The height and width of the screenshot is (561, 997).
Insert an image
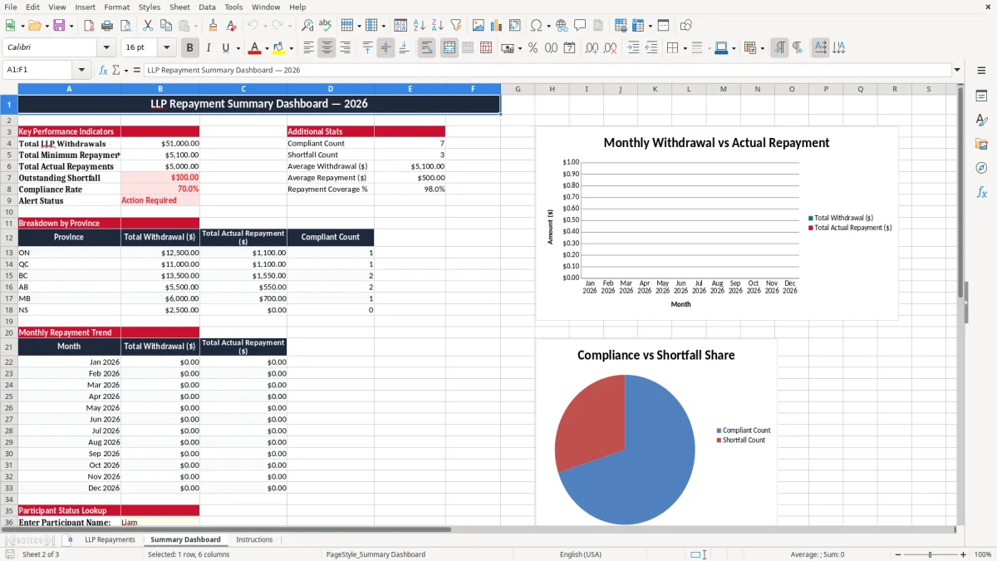[x=479, y=26]
